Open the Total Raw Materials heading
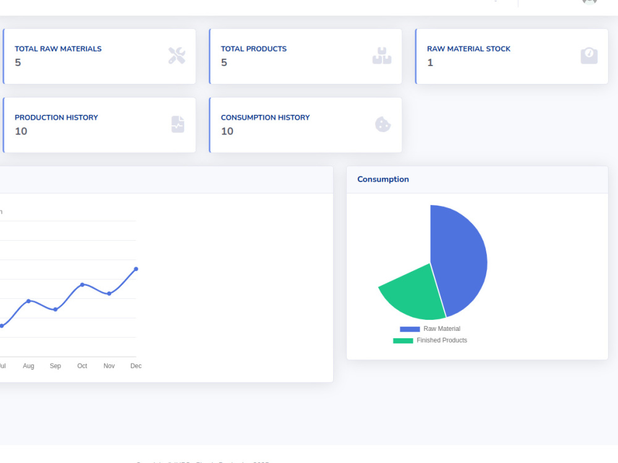This screenshot has height=463, width=618. (x=58, y=49)
